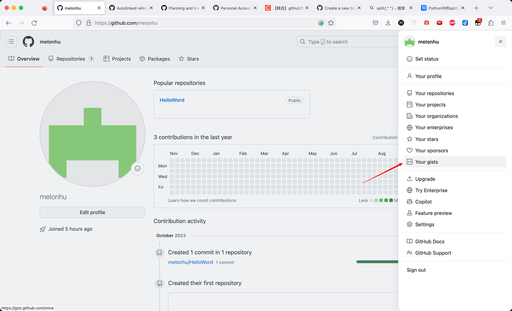
Task: Open Your profile from user menu
Action: [455, 76]
